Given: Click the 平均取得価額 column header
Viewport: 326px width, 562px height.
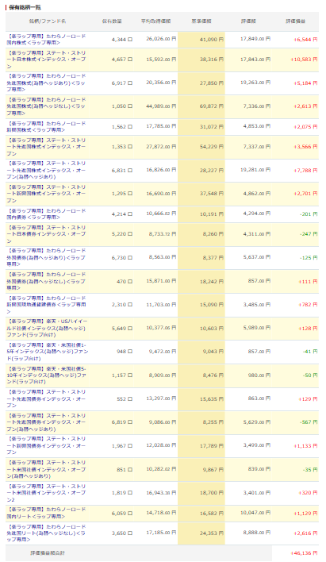Looking at the screenshot, I should pyautogui.click(x=155, y=21).
